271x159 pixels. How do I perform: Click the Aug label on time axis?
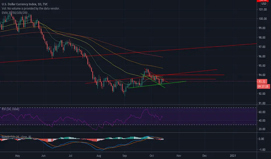[x=99, y=156]
